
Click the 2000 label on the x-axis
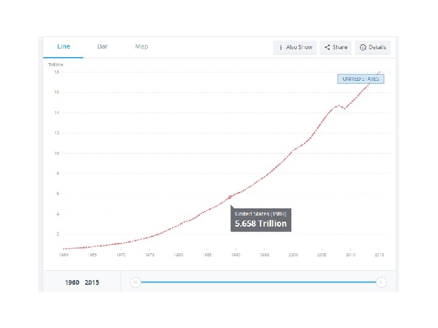(x=293, y=256)
